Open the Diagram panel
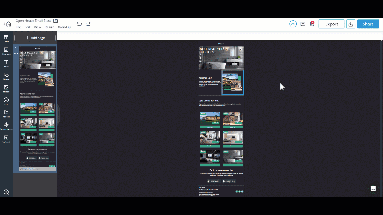The width and height of the screenshot is (383, 215). (x=6, y=51)
